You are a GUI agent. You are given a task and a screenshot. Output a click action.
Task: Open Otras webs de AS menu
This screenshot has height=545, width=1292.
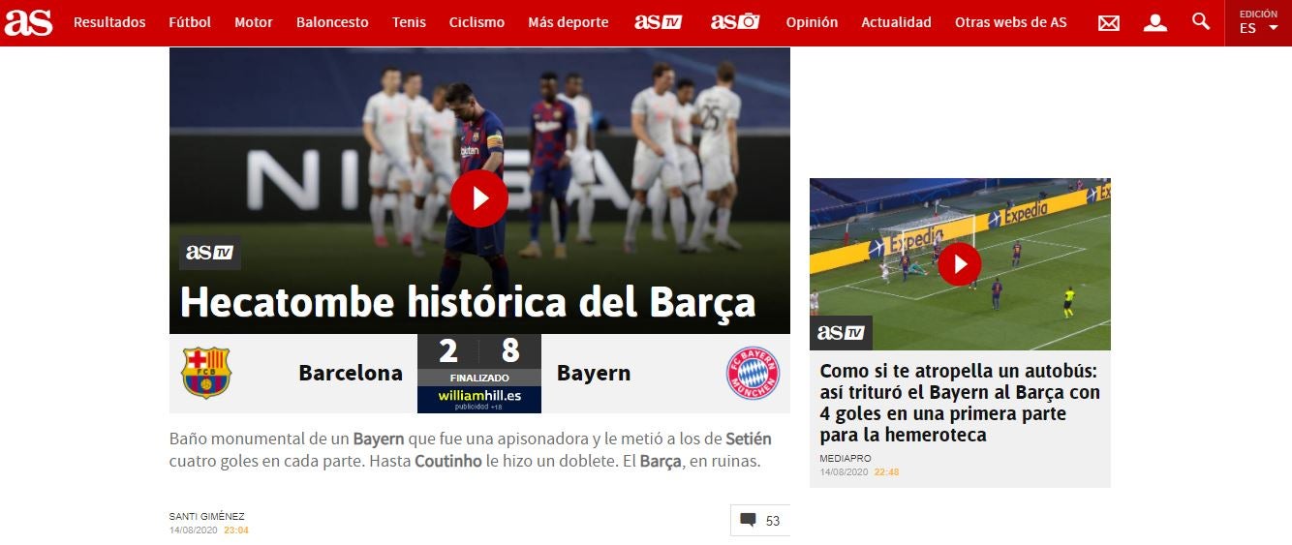click(1010, 22)
